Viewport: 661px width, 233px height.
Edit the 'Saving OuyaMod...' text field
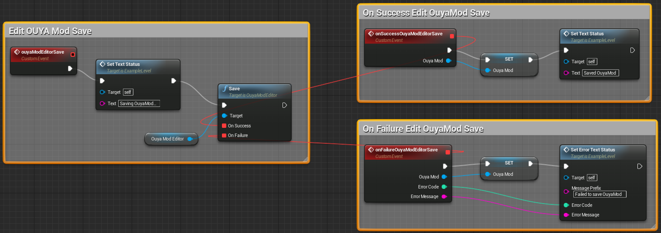[139, 103]
